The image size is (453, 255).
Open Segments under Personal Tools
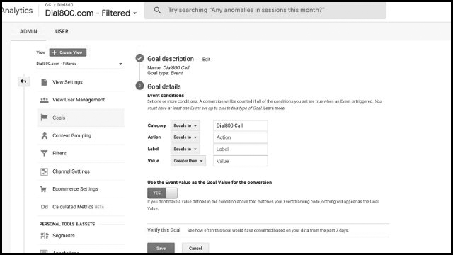pyautogui.click(x=81, y=236)
